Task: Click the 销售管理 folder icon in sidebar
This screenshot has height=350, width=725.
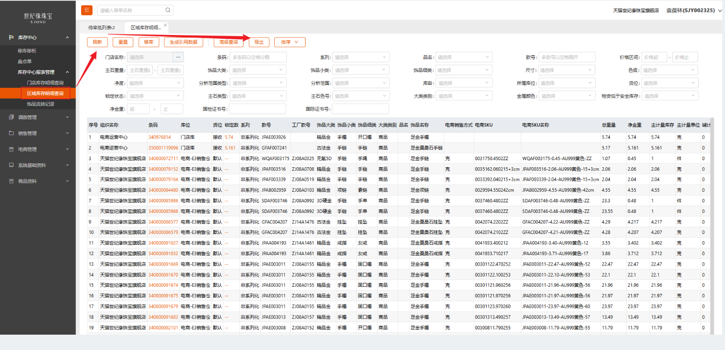Action: pos(11,133)
